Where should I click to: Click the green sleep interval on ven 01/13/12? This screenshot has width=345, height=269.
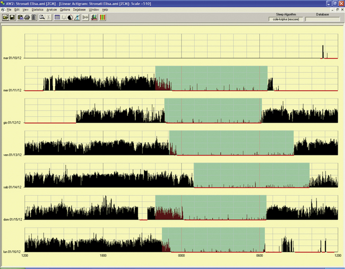[x=231, y=143]
